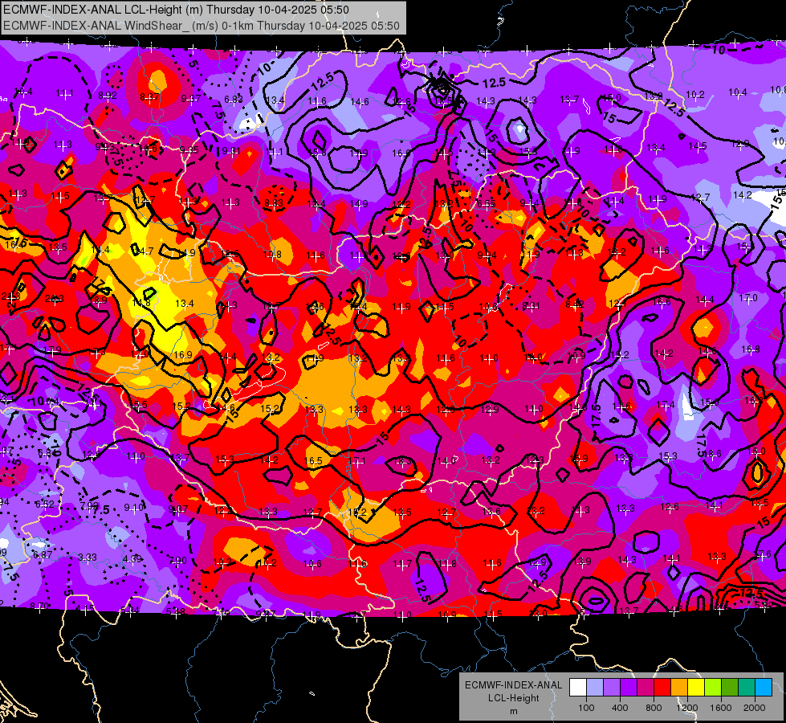
Task: Click the 16.5 wind shear value
Action: (x=313, y=460)
